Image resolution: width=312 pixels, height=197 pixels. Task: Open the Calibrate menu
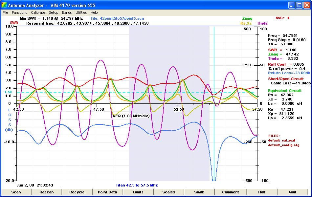(38, 12)
